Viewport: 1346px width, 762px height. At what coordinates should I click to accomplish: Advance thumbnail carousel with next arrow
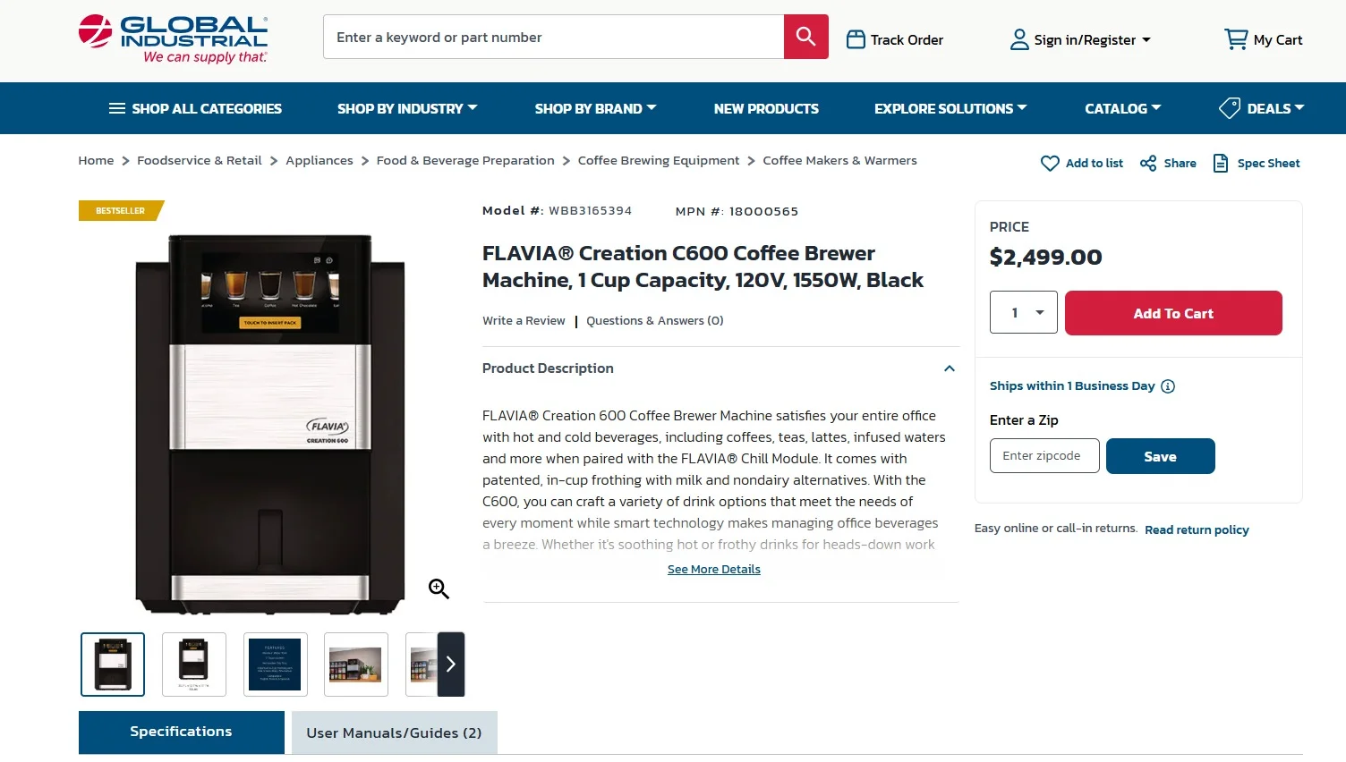point(451,665)
